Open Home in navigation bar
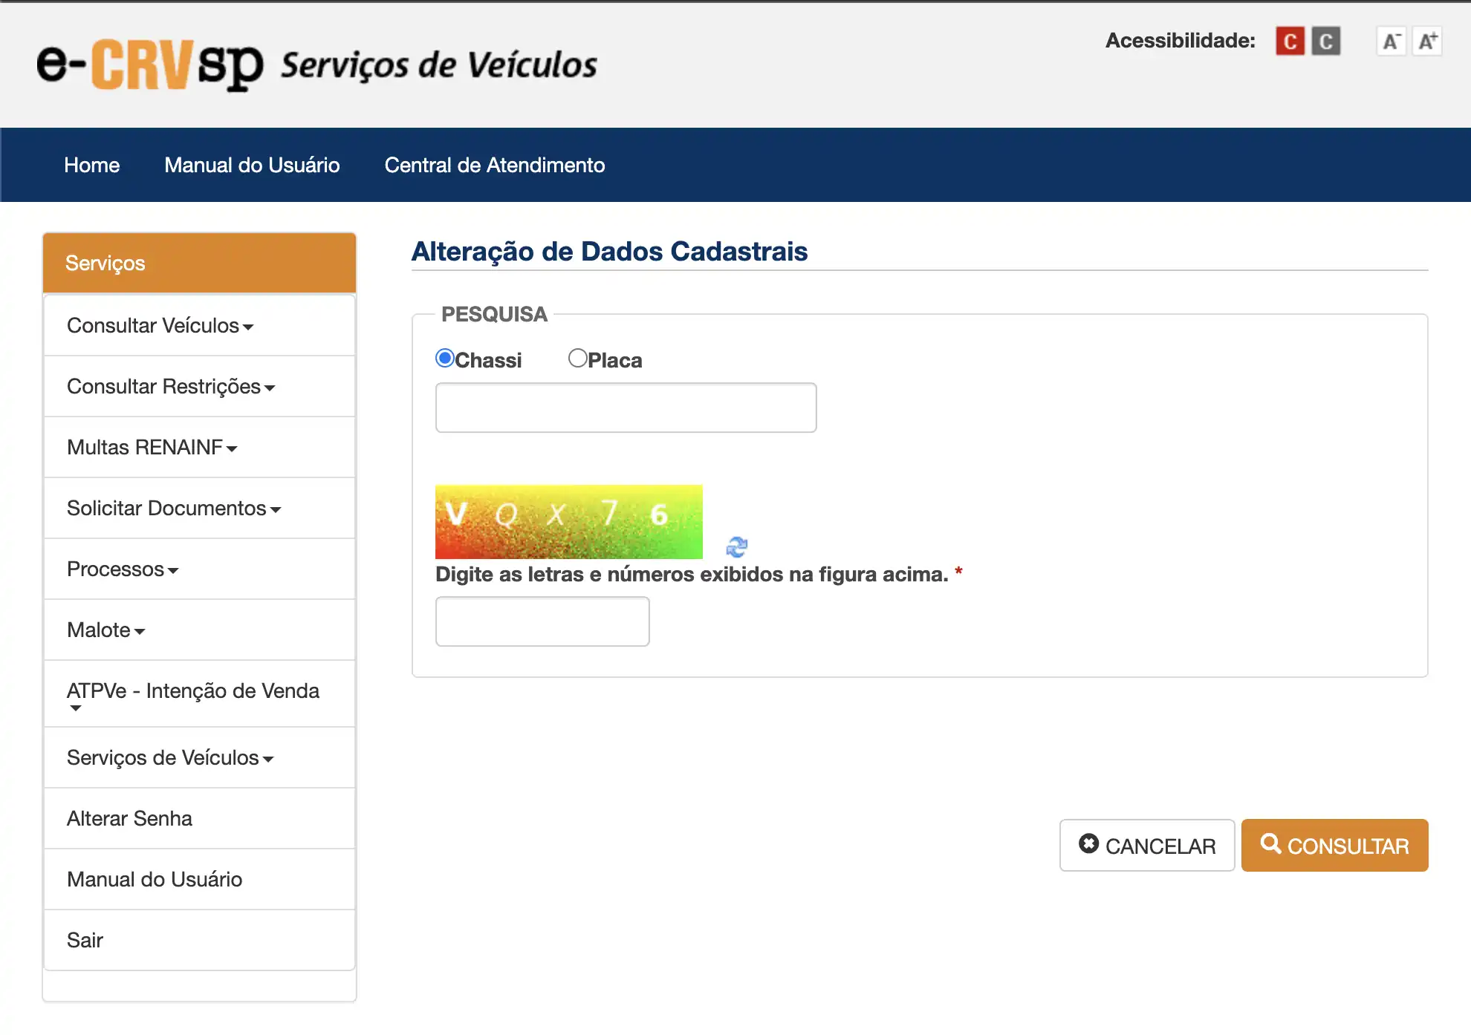1471x1035 pixels. pyautogui.click(x=91, y=165)
